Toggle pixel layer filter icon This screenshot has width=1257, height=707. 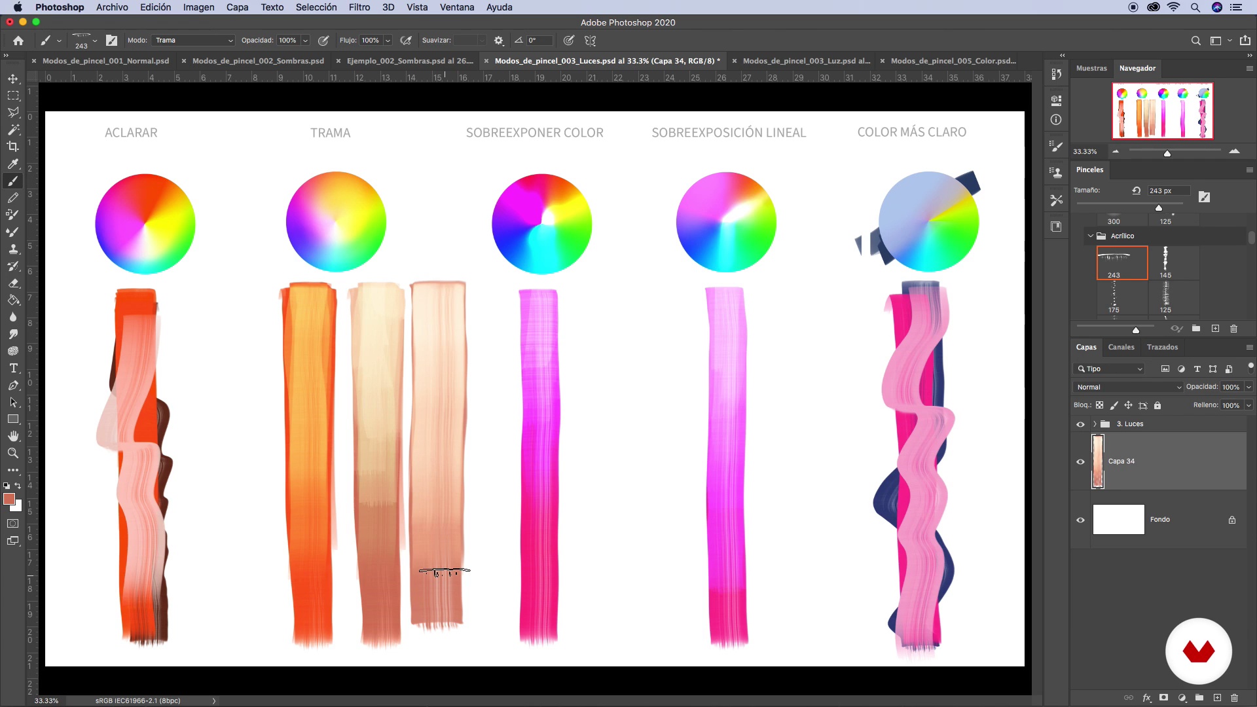coord(1165,369)
